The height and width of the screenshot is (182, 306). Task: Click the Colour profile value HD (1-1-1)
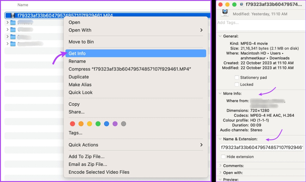click(x=260, y=120)
